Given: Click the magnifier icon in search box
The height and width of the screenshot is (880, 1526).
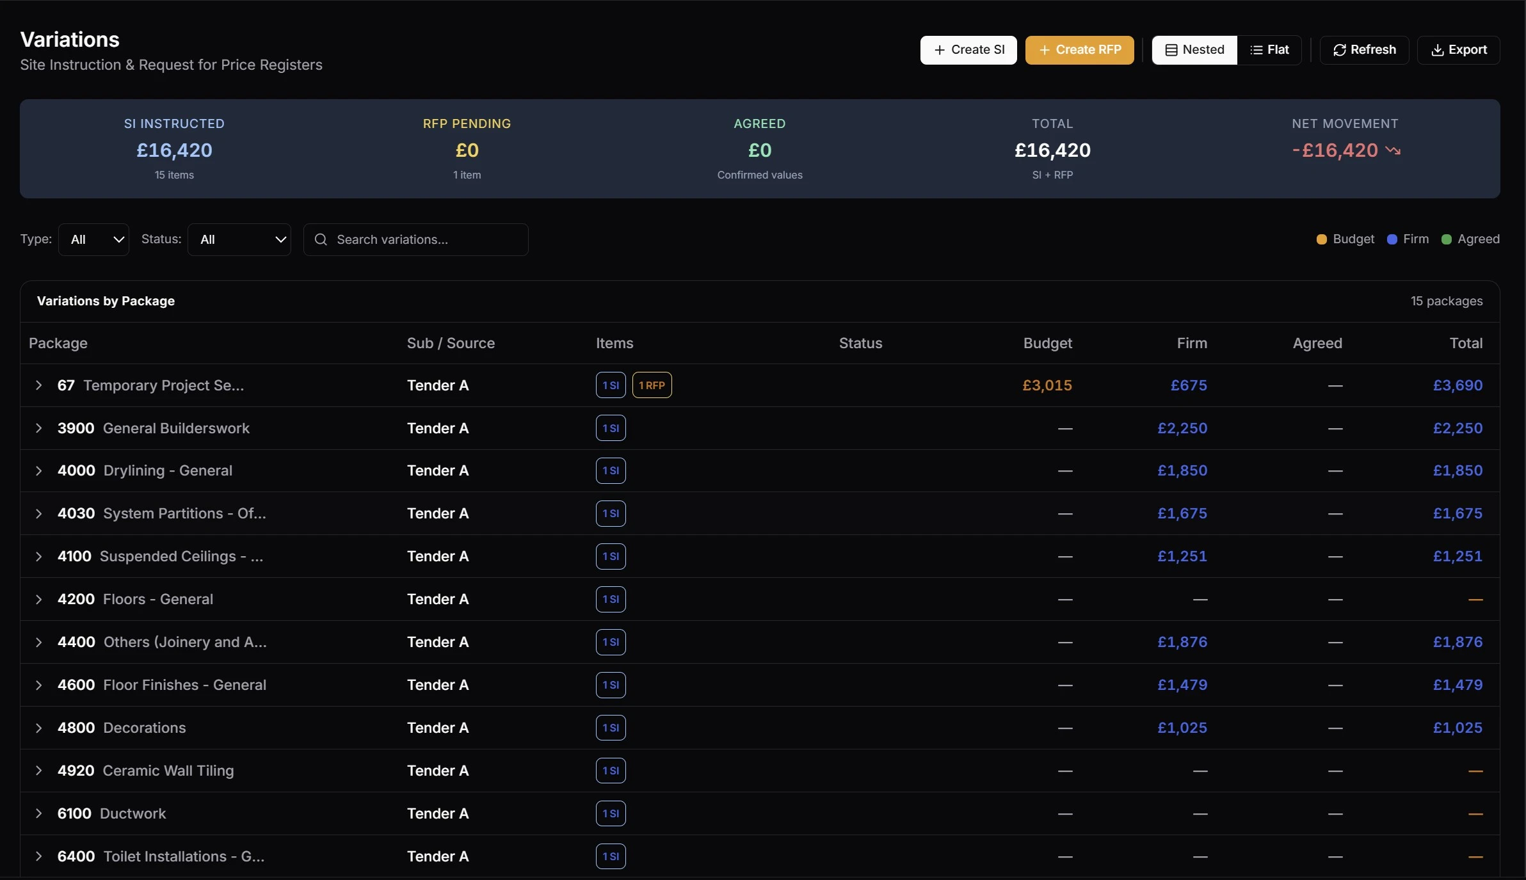Looking at the screenshot, I should [321, 239].
